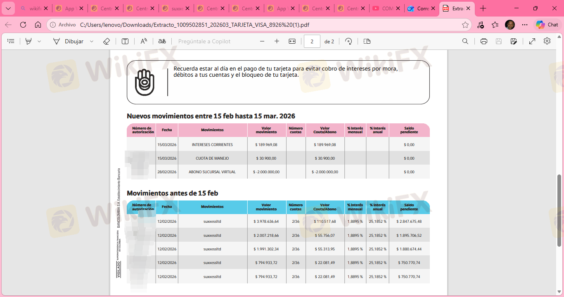The height and width of the screenshot is (297, 564).
Task: Click the value $ 1.991.302,34
Action: tap(266, 249)
